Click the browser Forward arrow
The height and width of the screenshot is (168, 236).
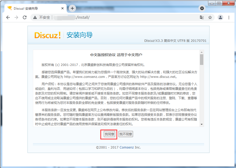pyautogui.click(x=16, y=17)
